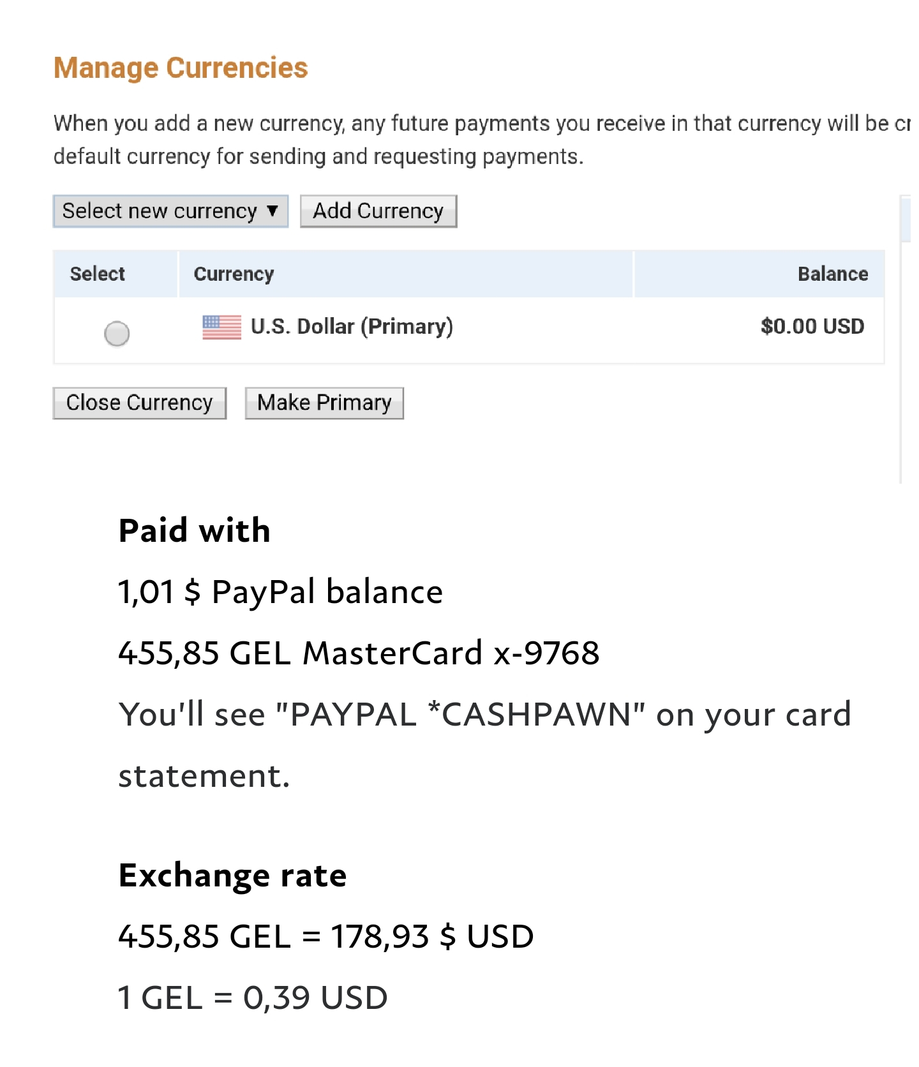
Task: Click the U.S. Dollar (Primary) label
Action: click(x=352, y=327)
